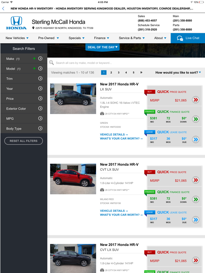Viewport: 205px width, 273px height.
Task: Expand the Body Type filter
Action: [24, 128]
